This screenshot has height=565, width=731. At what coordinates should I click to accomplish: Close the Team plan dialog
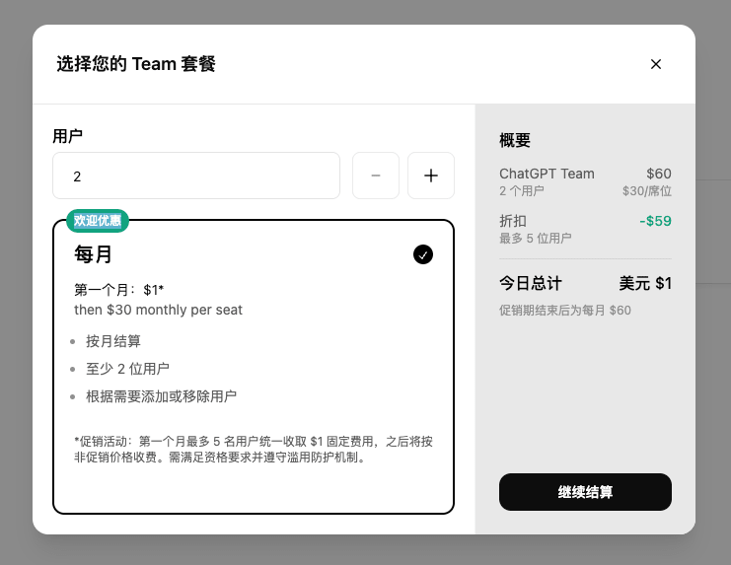point(656,64)
